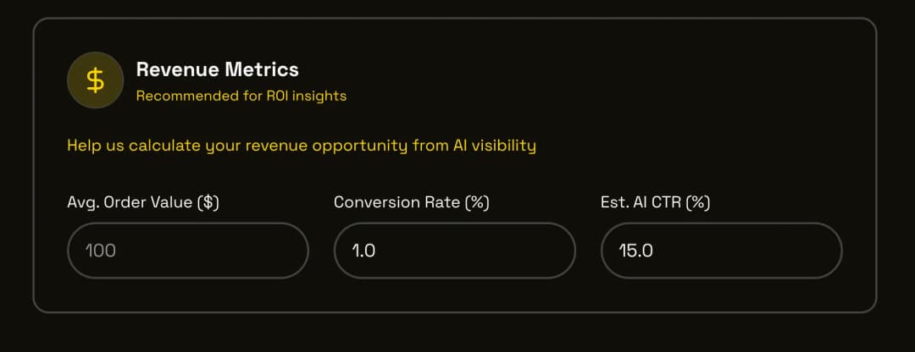This screenshot has width=915, height=352.
Task: Click the 1.0 value text
Action: pyautogui.click(x=363, y=250)
